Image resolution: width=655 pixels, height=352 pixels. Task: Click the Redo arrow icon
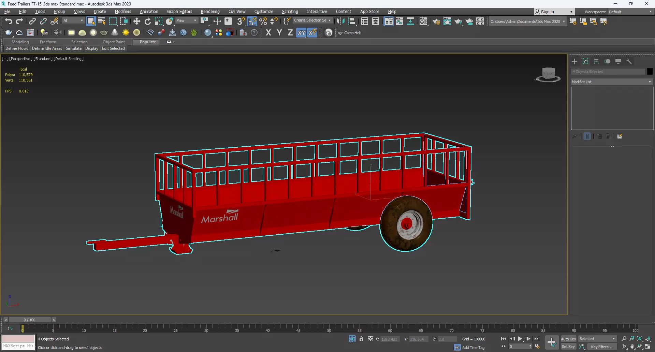[19, 21]
